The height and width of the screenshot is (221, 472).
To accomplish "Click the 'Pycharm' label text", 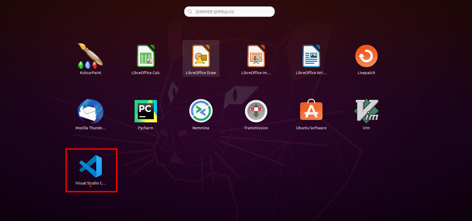I will coord(146,128).
